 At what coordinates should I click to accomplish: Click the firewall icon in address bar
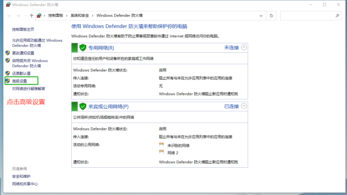[39, 16]
